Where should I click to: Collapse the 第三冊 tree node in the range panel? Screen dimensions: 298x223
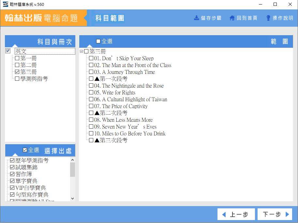81,51
